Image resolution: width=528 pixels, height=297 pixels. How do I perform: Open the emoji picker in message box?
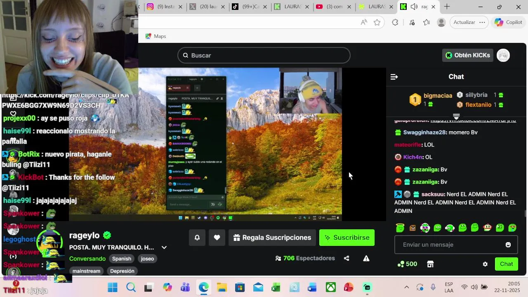[508, 245]
